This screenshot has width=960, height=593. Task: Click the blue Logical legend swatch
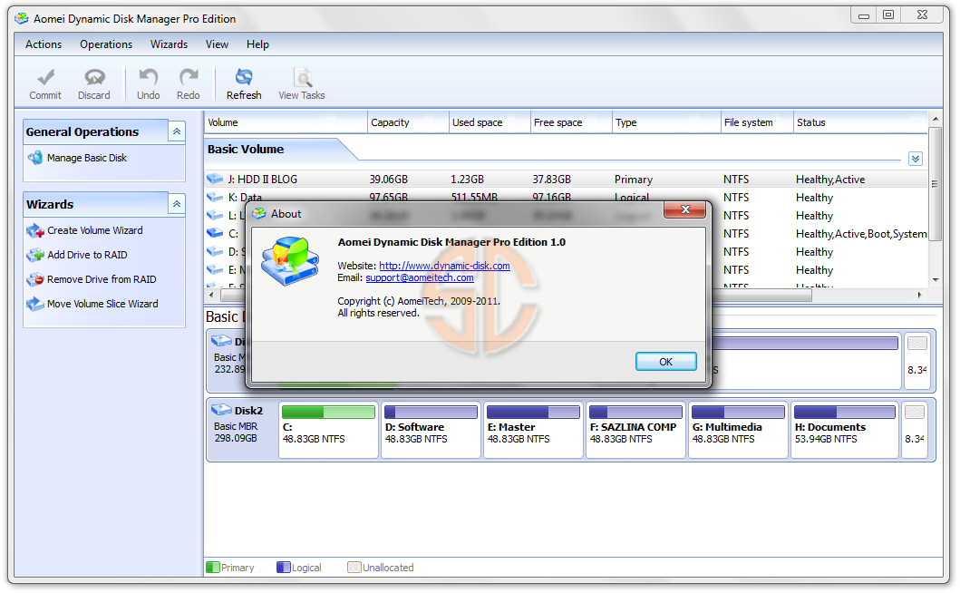[284, 568]
